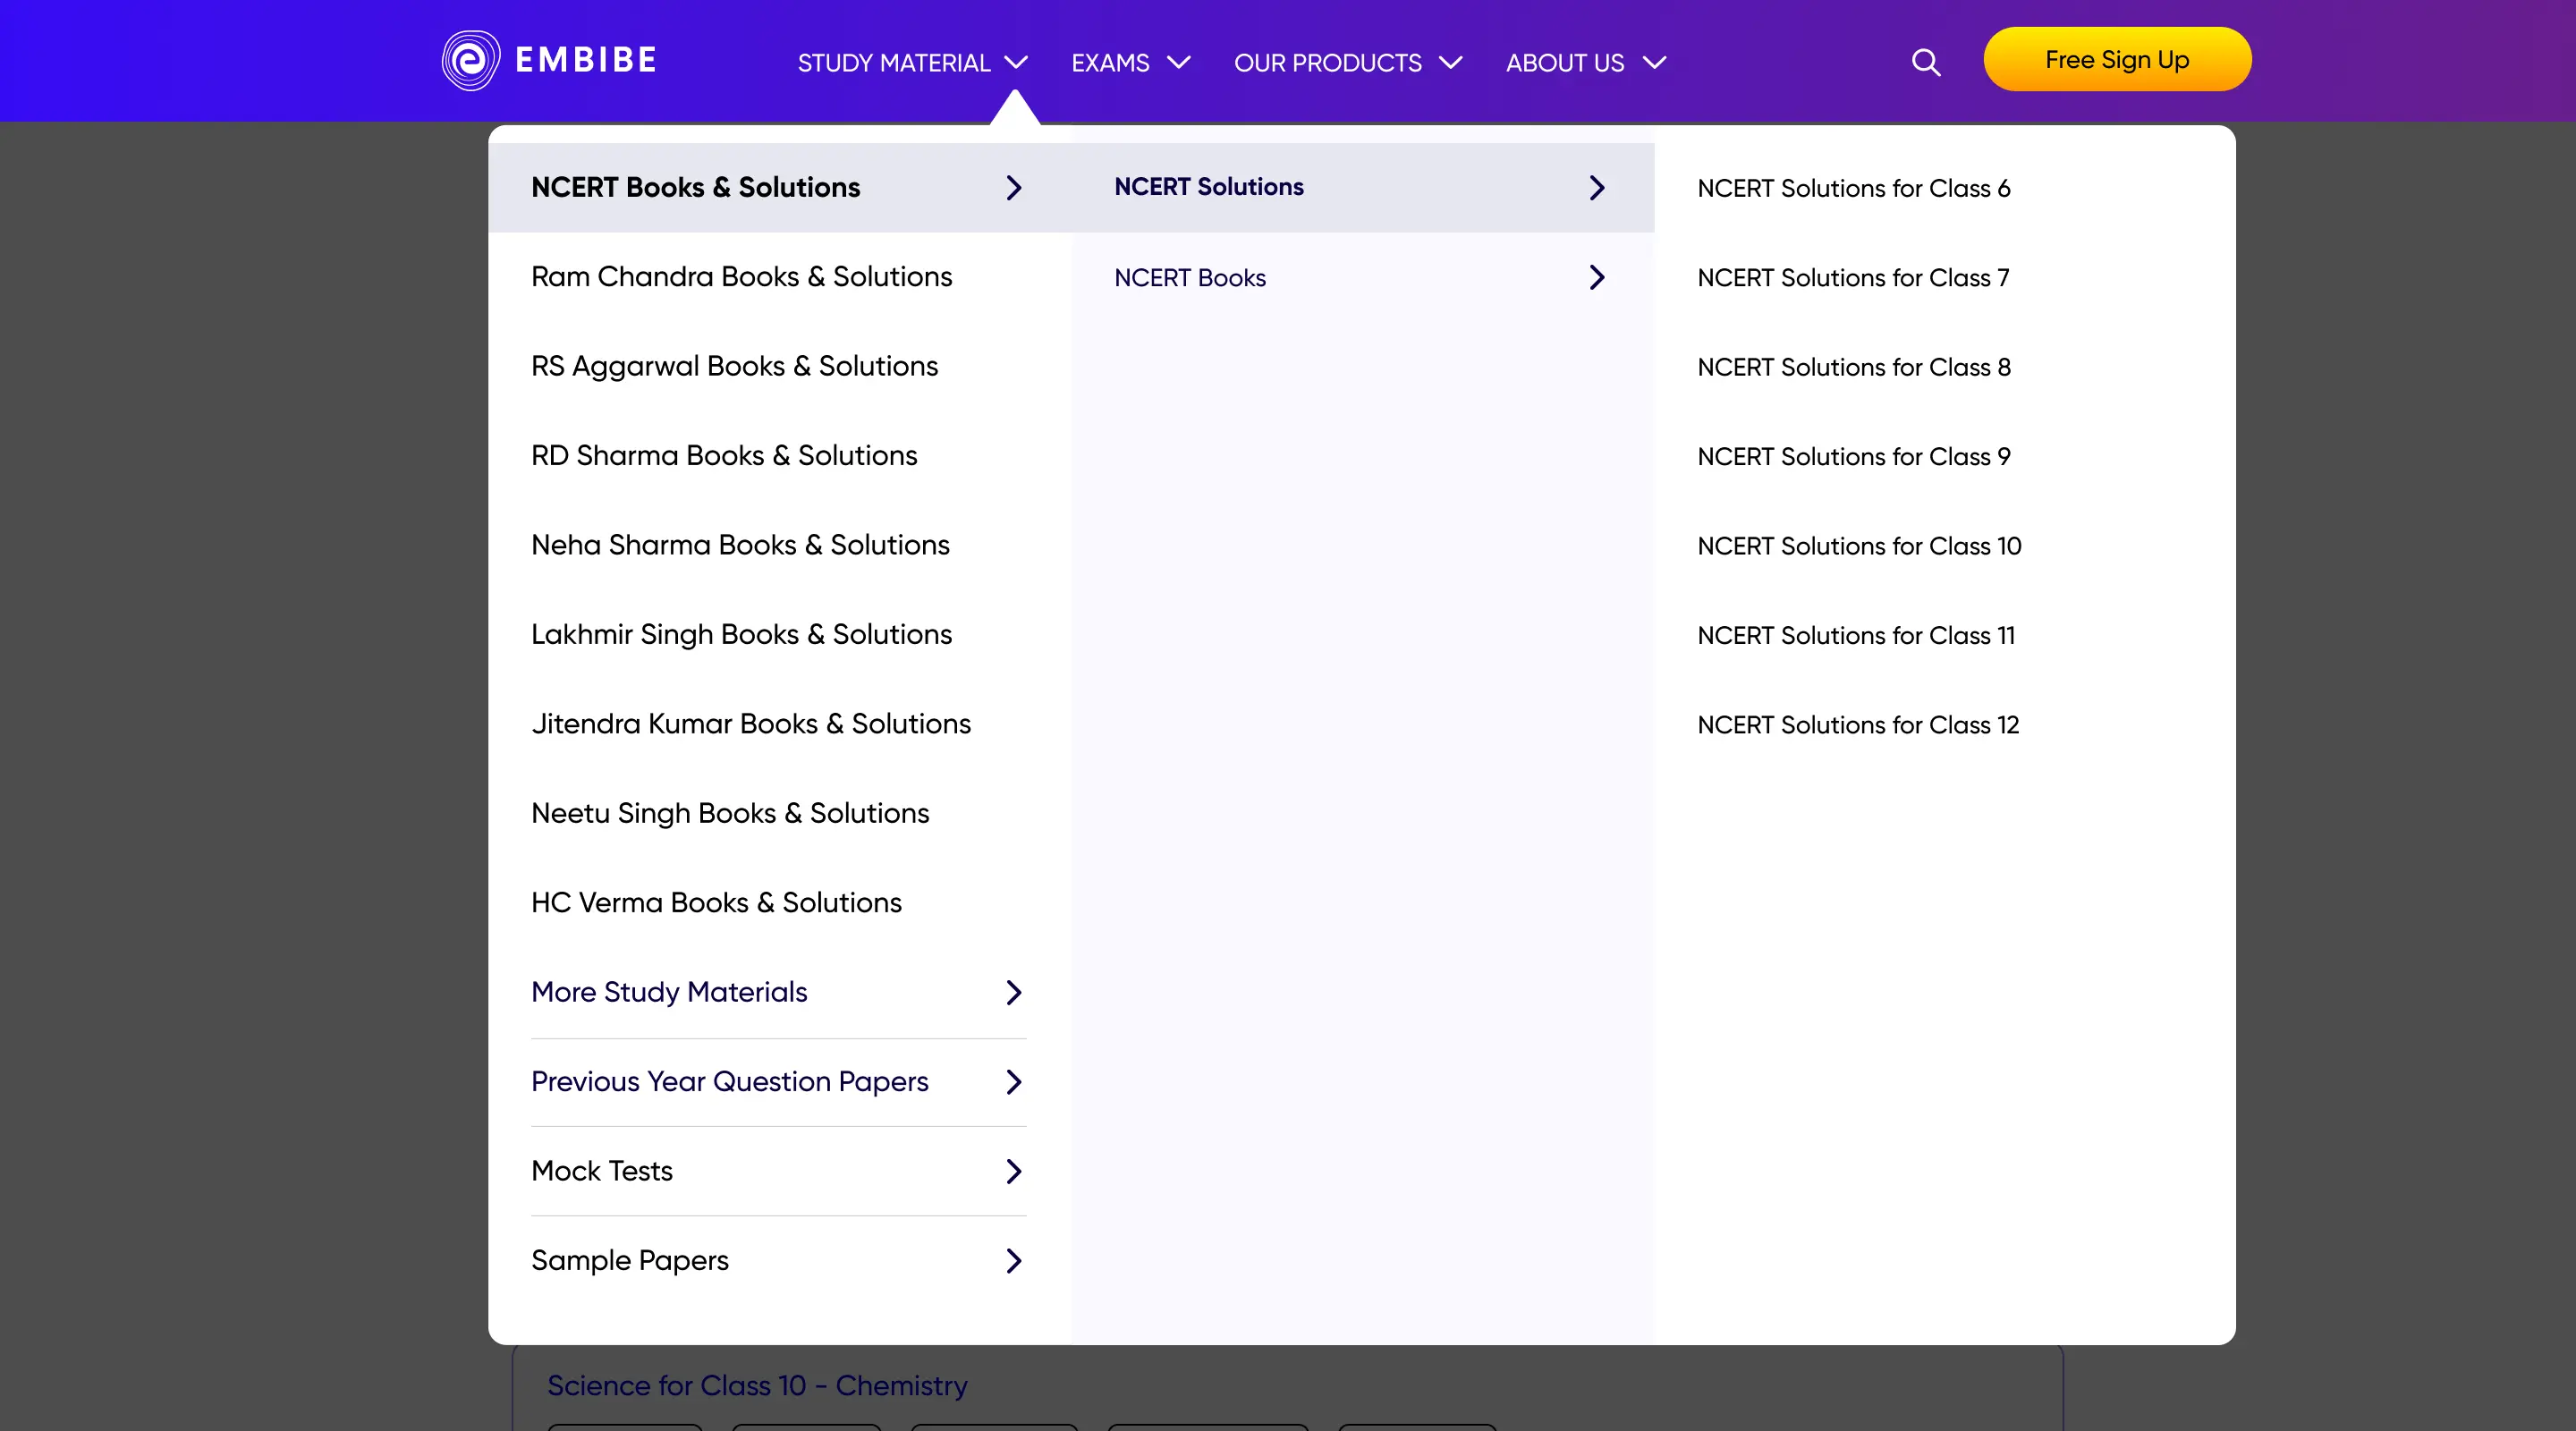Expand arrow beside NCERT Books

[x=1597, y=278]
